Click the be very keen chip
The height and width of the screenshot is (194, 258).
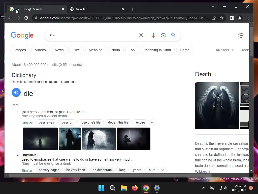(x=76, y=170)
